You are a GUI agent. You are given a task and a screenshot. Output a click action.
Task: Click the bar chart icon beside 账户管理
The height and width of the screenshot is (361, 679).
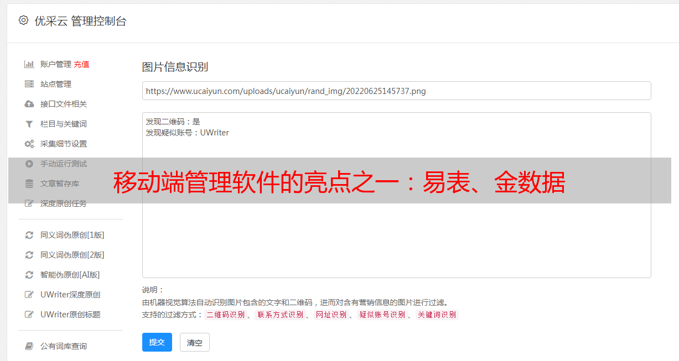click(x=29, y=64)
